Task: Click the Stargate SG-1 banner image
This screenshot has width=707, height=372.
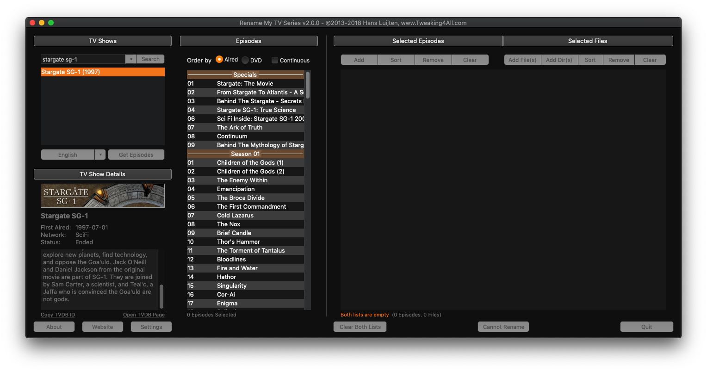Action: coord(103,196)
